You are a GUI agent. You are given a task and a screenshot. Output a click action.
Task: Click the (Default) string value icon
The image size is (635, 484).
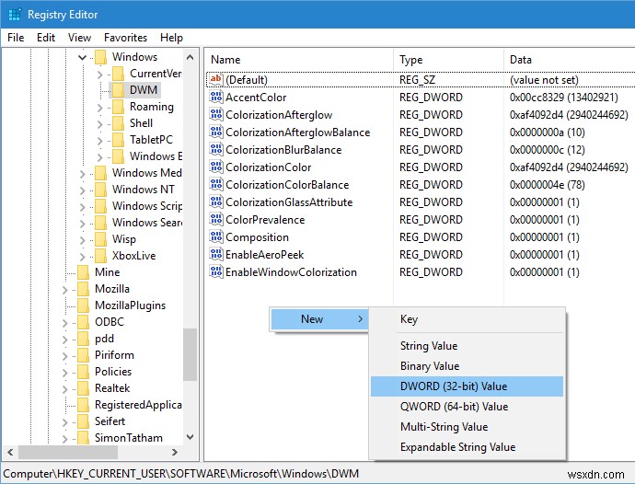pyautogui.click(x=216, y=78)
